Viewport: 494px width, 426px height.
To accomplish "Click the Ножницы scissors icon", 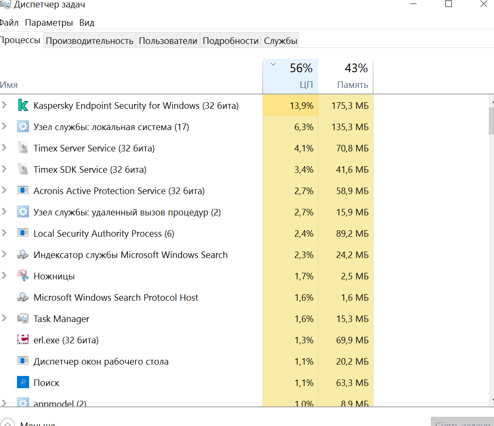I will (23, 275).
